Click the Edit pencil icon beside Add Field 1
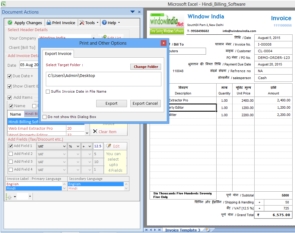Viewport: 295px width, 233px height. pos(109,146)
